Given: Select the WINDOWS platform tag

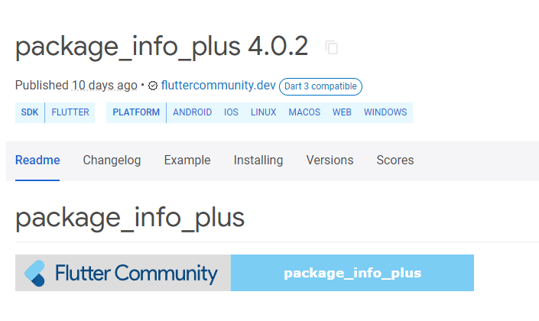Looking at the screenshot, I should click(x=385, y=112).
